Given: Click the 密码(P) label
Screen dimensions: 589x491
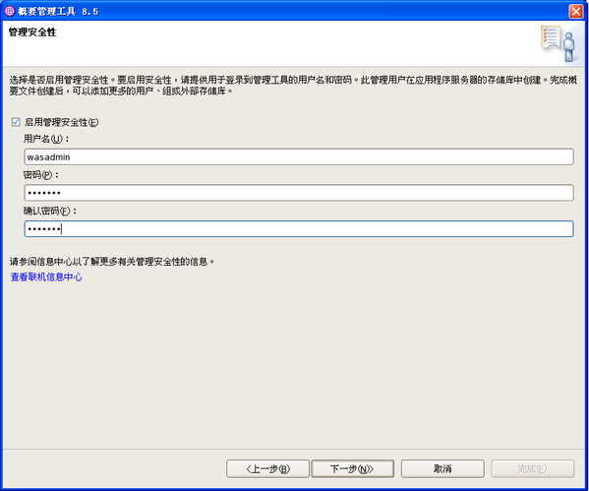Looking at the screenshot, I should pyautogui.click(x=41, y=175).
